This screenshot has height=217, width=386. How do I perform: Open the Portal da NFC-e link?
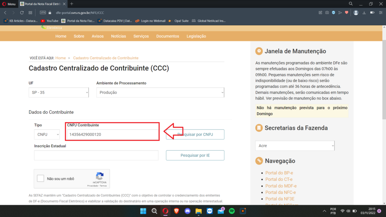280,193
